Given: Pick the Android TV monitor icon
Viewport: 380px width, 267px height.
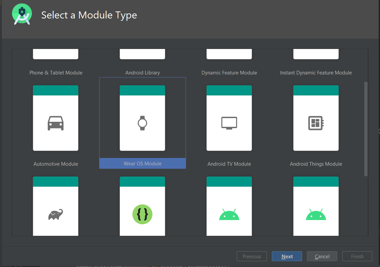Looking at the screenshot, I should [x=229, y=123].
